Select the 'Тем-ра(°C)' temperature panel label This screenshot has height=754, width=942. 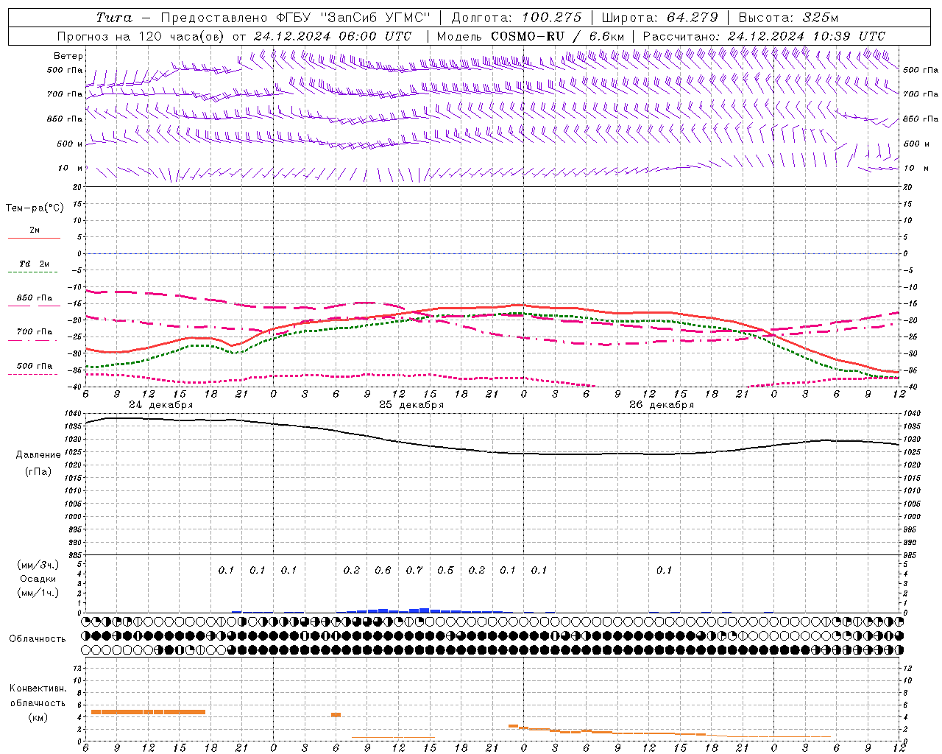35,208
